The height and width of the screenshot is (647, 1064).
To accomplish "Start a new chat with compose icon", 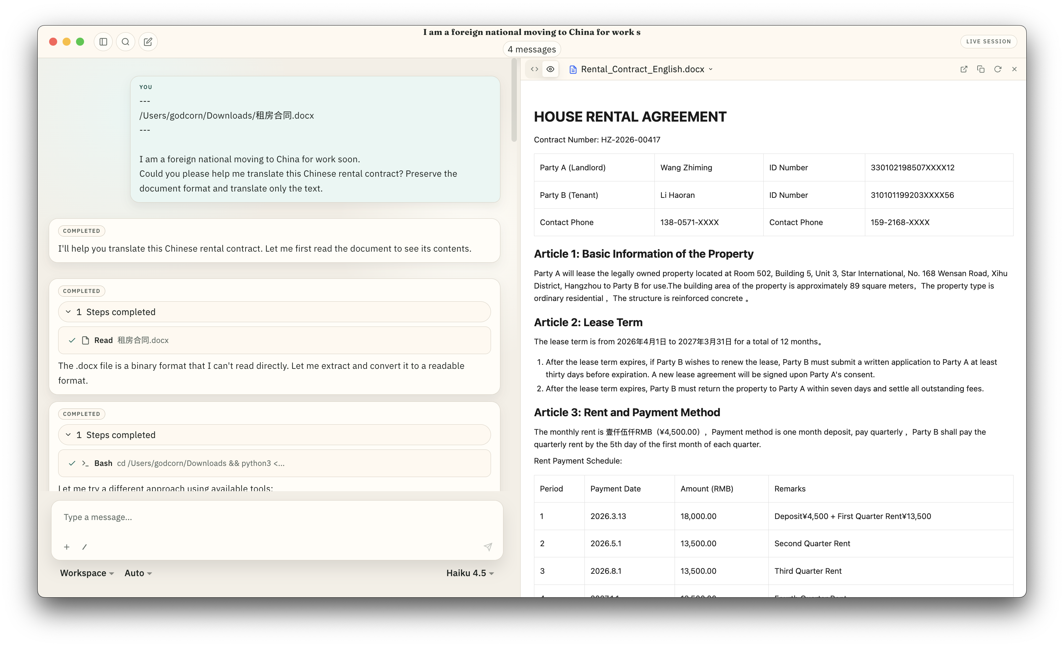I will [148, 42].
